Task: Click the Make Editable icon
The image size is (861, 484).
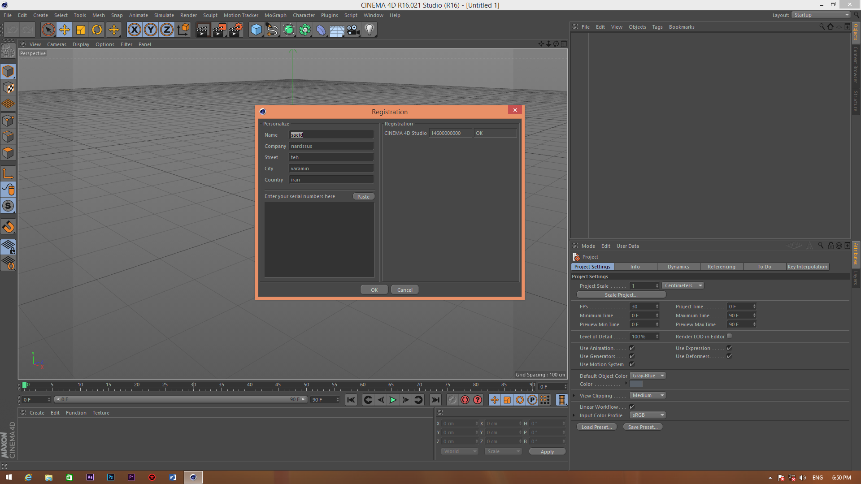Action: point(8,51)
